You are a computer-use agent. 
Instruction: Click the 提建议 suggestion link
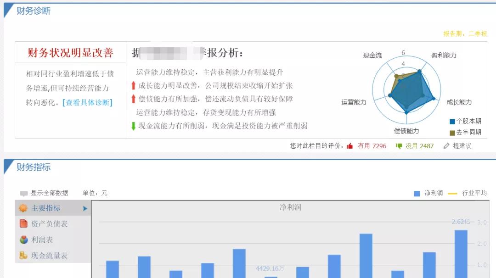(x=461, y=146)
